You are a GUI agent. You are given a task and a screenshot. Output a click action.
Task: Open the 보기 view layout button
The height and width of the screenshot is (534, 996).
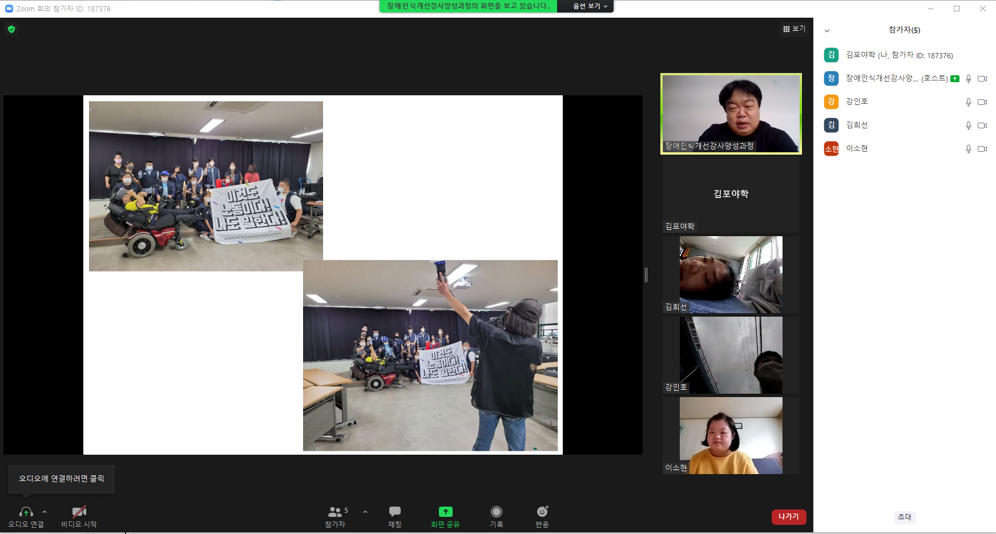point(794,29)
